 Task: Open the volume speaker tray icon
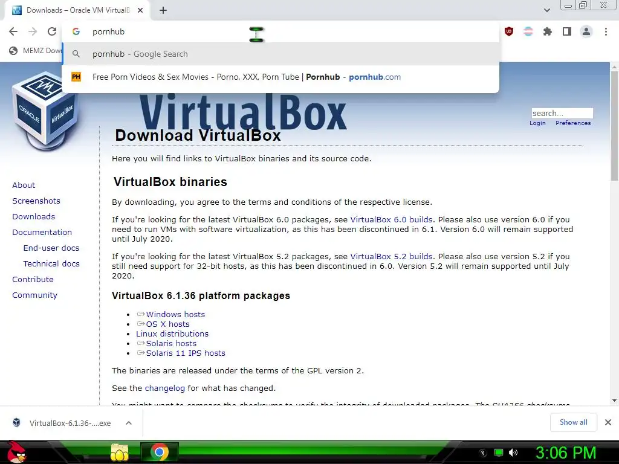[513, 453]
